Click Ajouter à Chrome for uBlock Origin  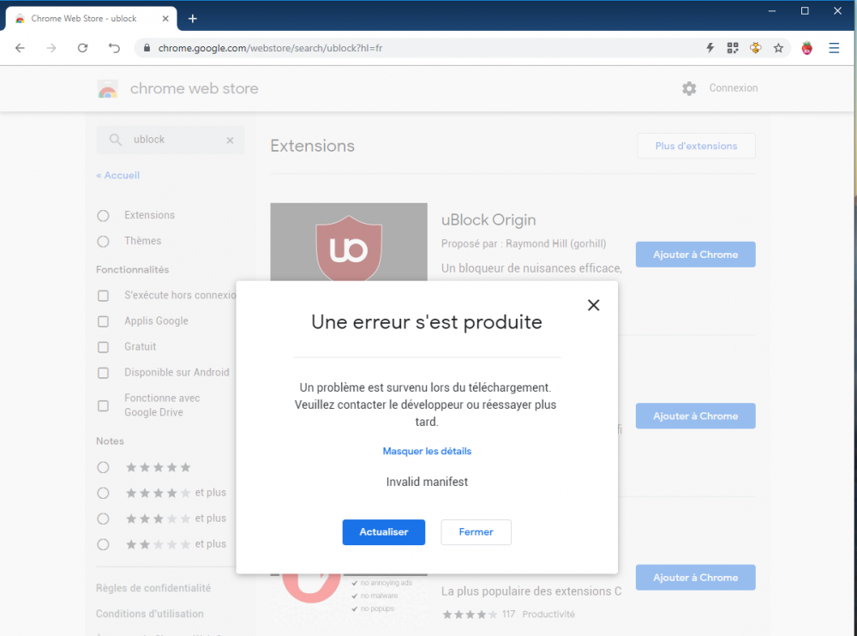point(695,254)
